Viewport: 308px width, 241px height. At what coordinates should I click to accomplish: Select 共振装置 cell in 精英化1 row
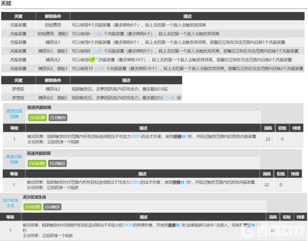click(18, 42)
